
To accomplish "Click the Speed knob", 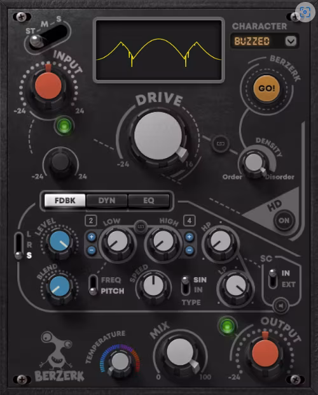I will [153, 286].
